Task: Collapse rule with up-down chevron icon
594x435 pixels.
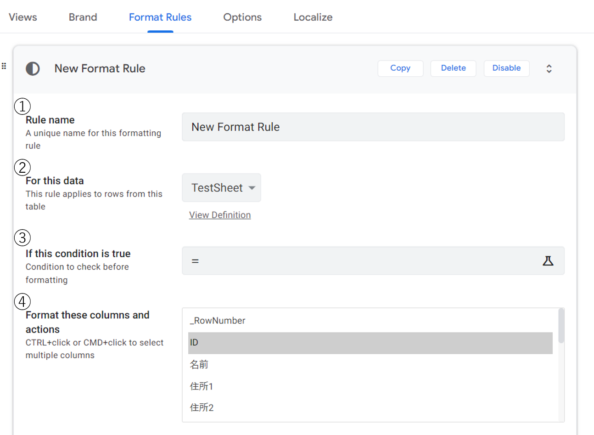Action: 549,69
